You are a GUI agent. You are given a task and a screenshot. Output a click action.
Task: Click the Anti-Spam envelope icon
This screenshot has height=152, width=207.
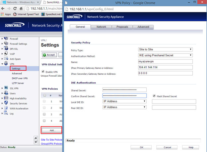pyautogui.click(x=6, y=58)
